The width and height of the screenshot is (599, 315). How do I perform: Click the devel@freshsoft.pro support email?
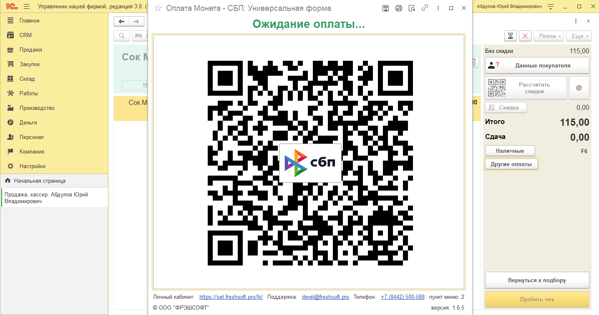tap(325, 297)
